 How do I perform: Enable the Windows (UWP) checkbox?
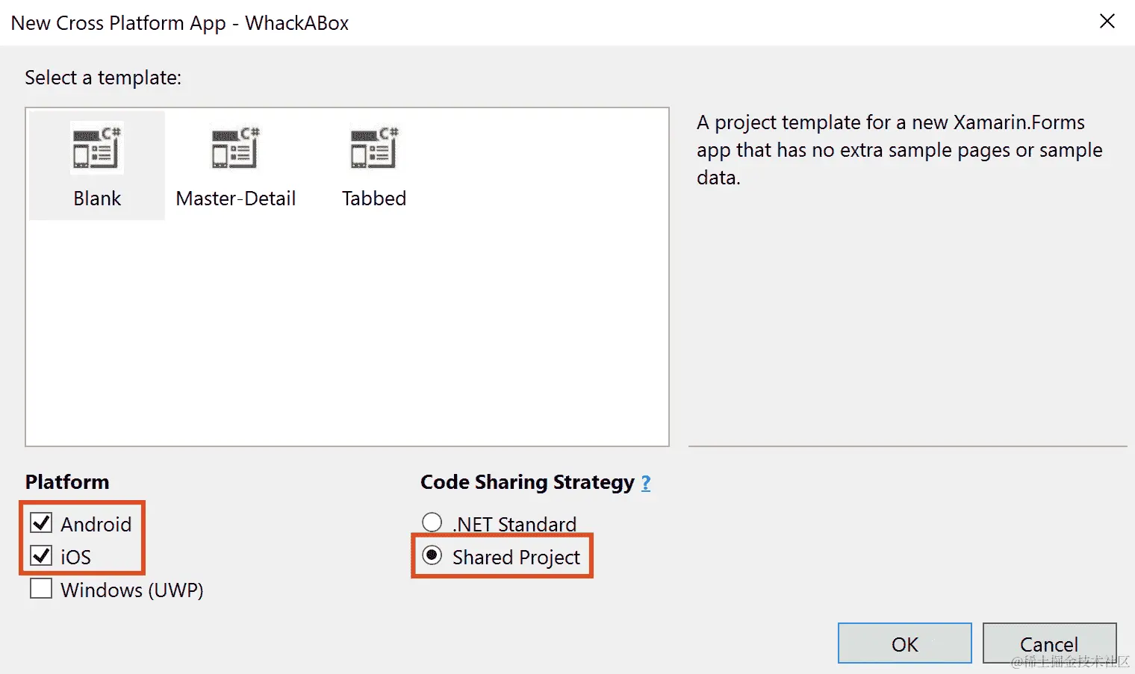(x=41, y=588)
